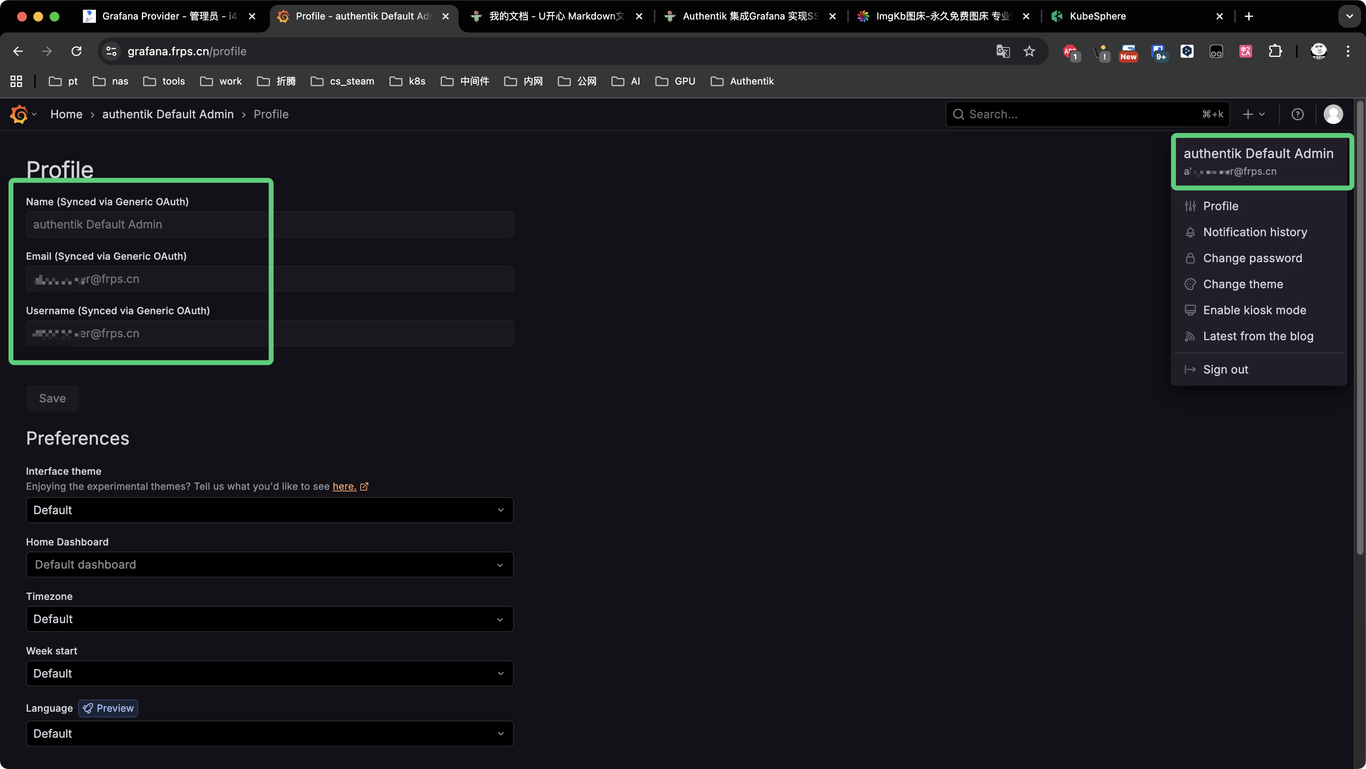Image resolution: width=1366 pixels, height=769 pixels.
Task: Open the Home Dashboard selector
Action: pos(269,565)
